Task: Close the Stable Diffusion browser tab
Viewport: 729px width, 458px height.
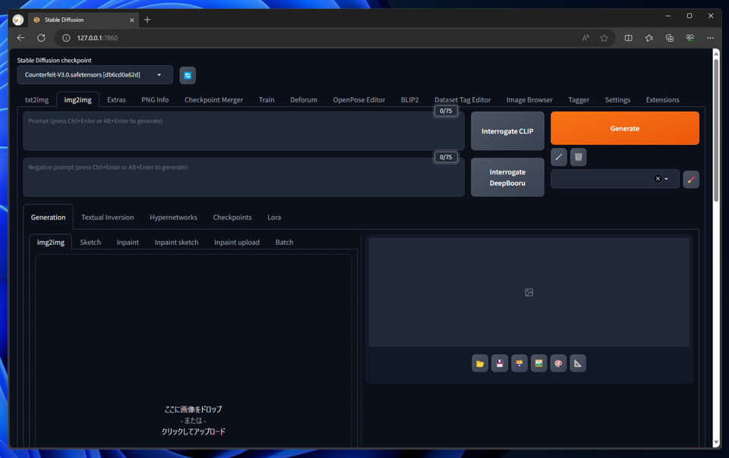Action: [131, 20]
